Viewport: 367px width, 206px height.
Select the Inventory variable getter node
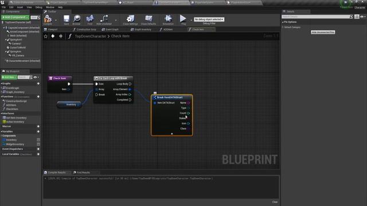coord(69,105)
